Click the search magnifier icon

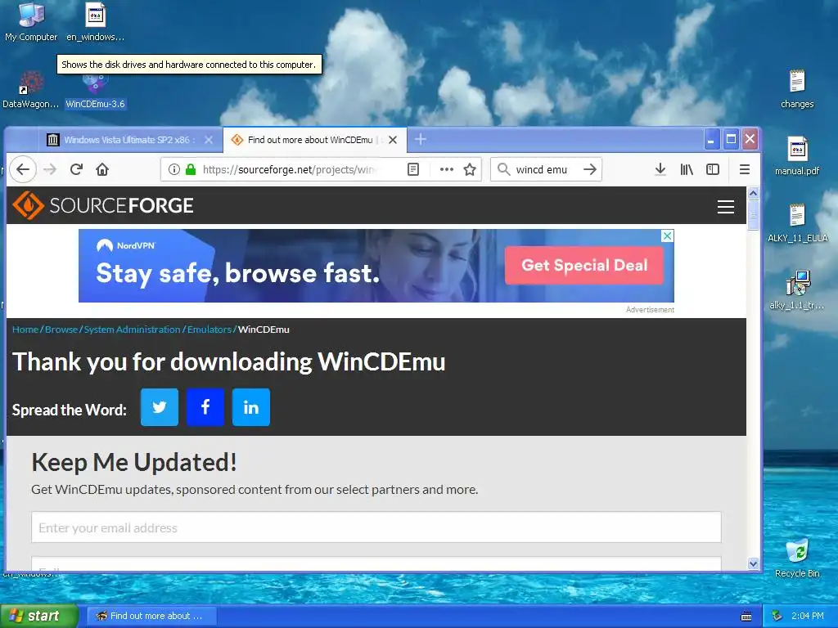(503, 170)
